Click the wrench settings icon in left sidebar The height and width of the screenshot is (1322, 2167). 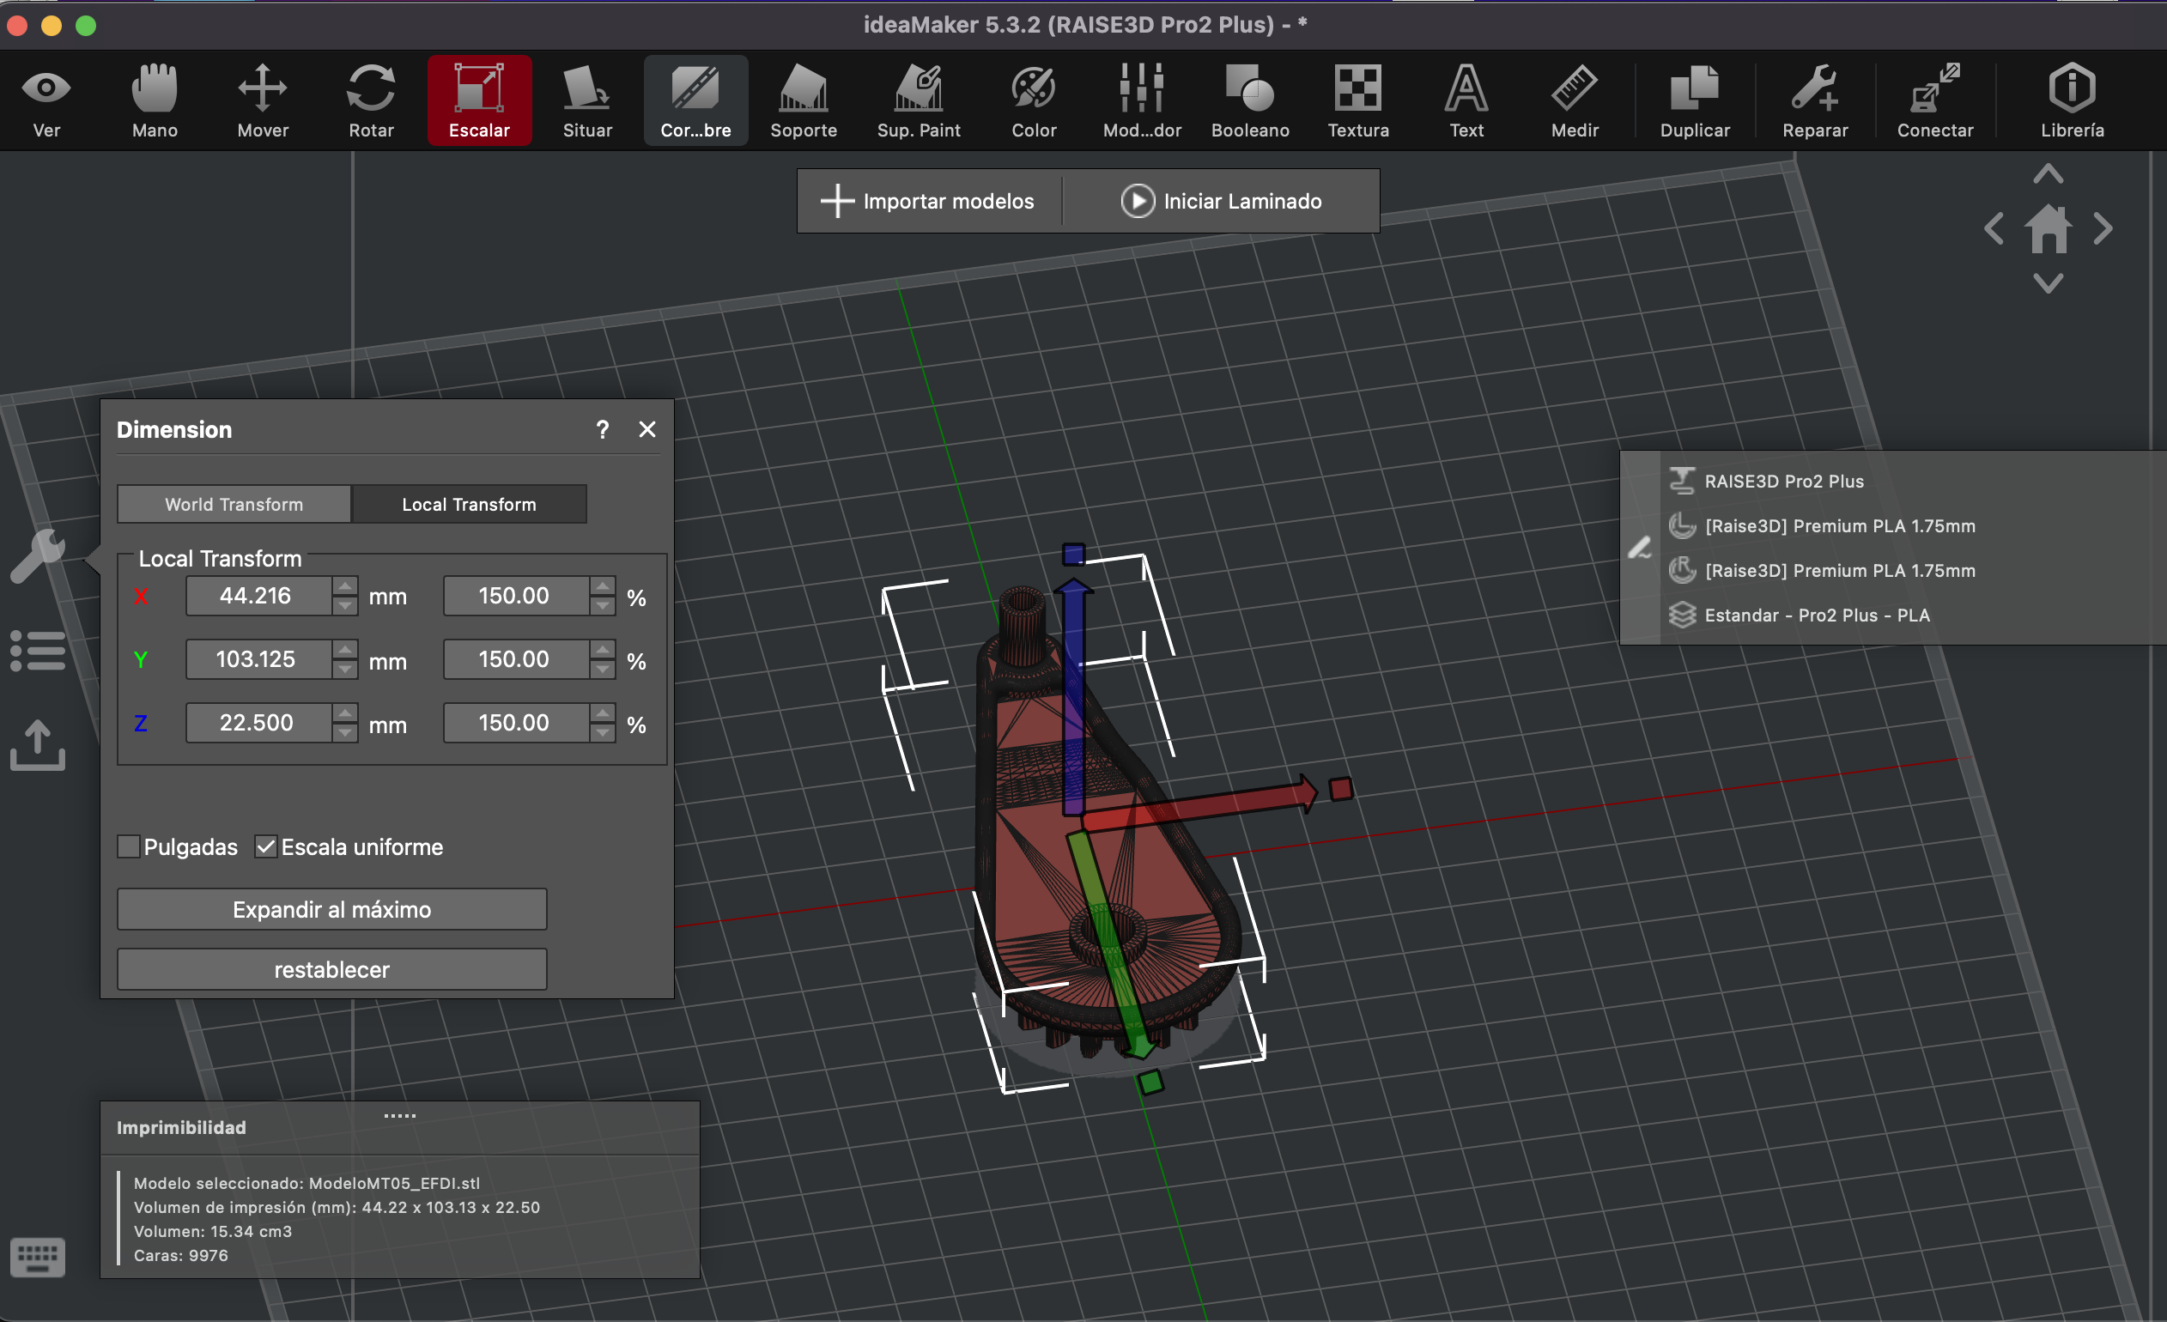click(37, 555)
